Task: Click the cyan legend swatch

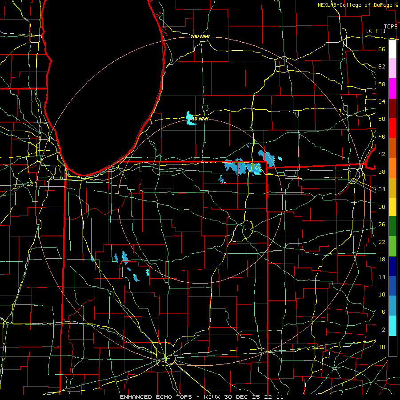Action: pyautogui.click(x=392, y=326)
